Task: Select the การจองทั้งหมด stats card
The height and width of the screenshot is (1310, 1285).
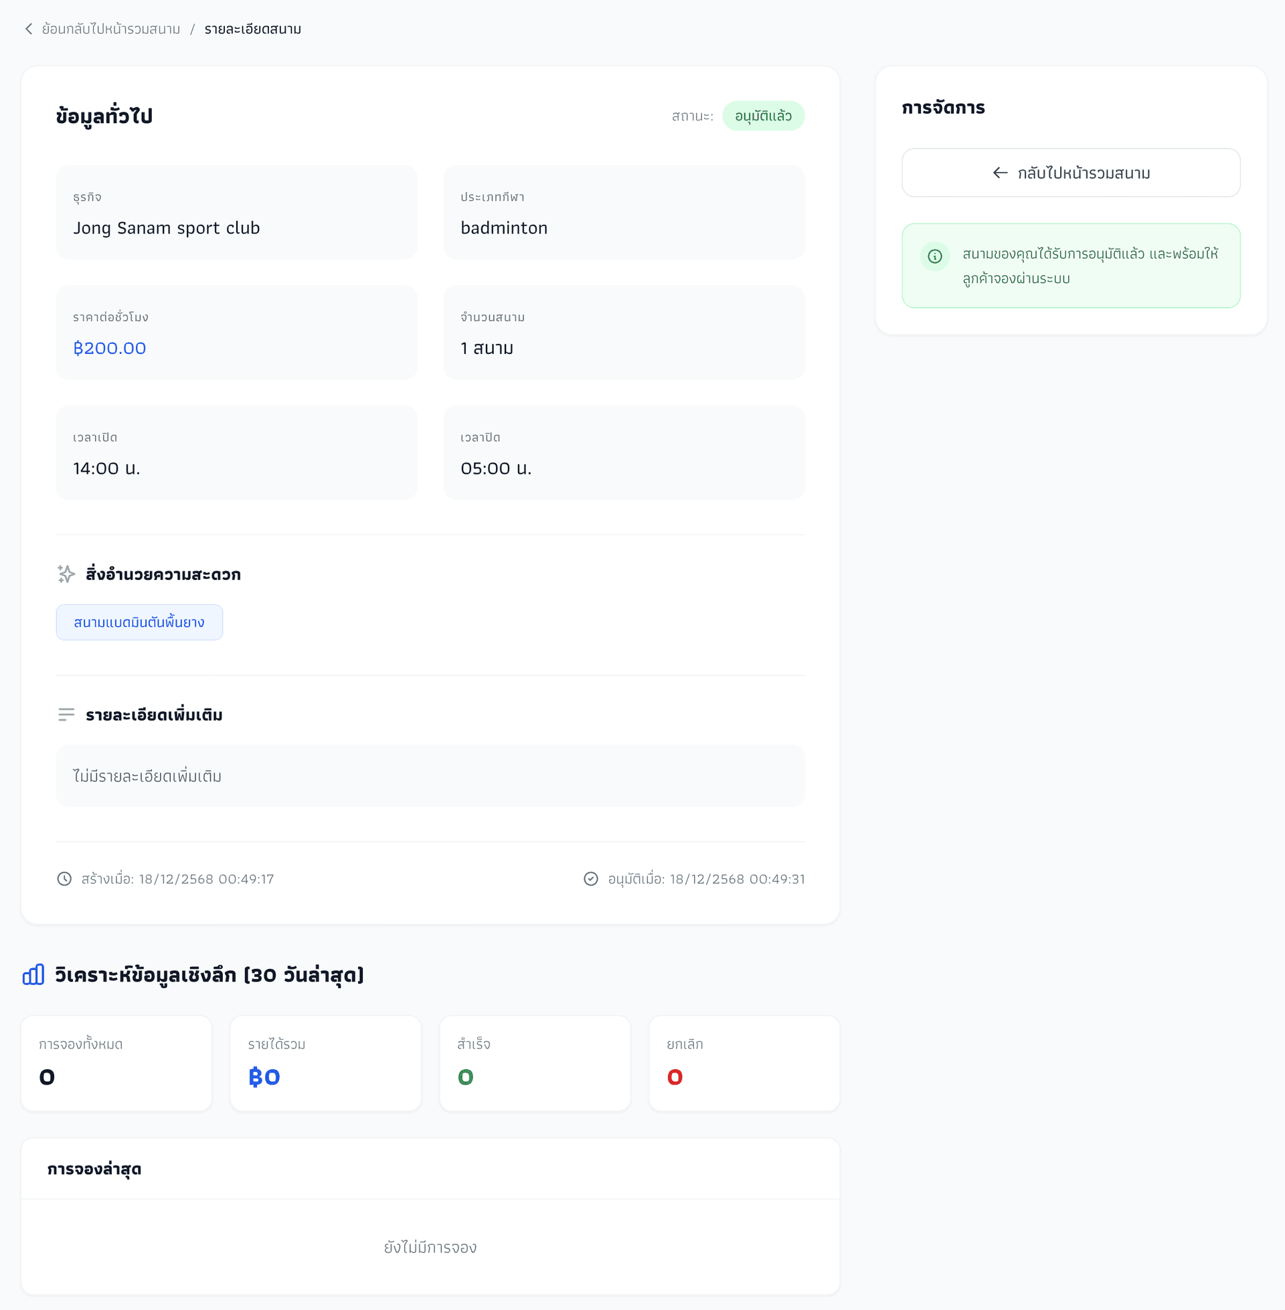Action: 116,1063
